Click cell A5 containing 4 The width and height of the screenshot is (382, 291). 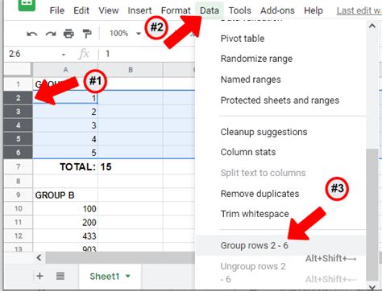(x=65, y=139)
